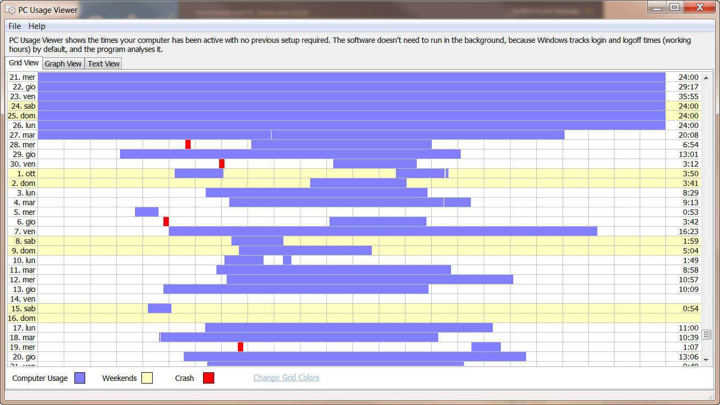Click the usage bar on row 15. sab

(x=160, y=309)
